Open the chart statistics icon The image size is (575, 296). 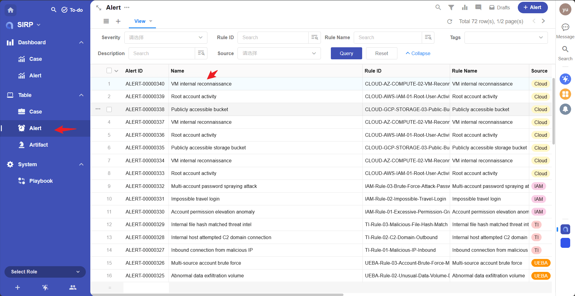(x=465, y=8)
